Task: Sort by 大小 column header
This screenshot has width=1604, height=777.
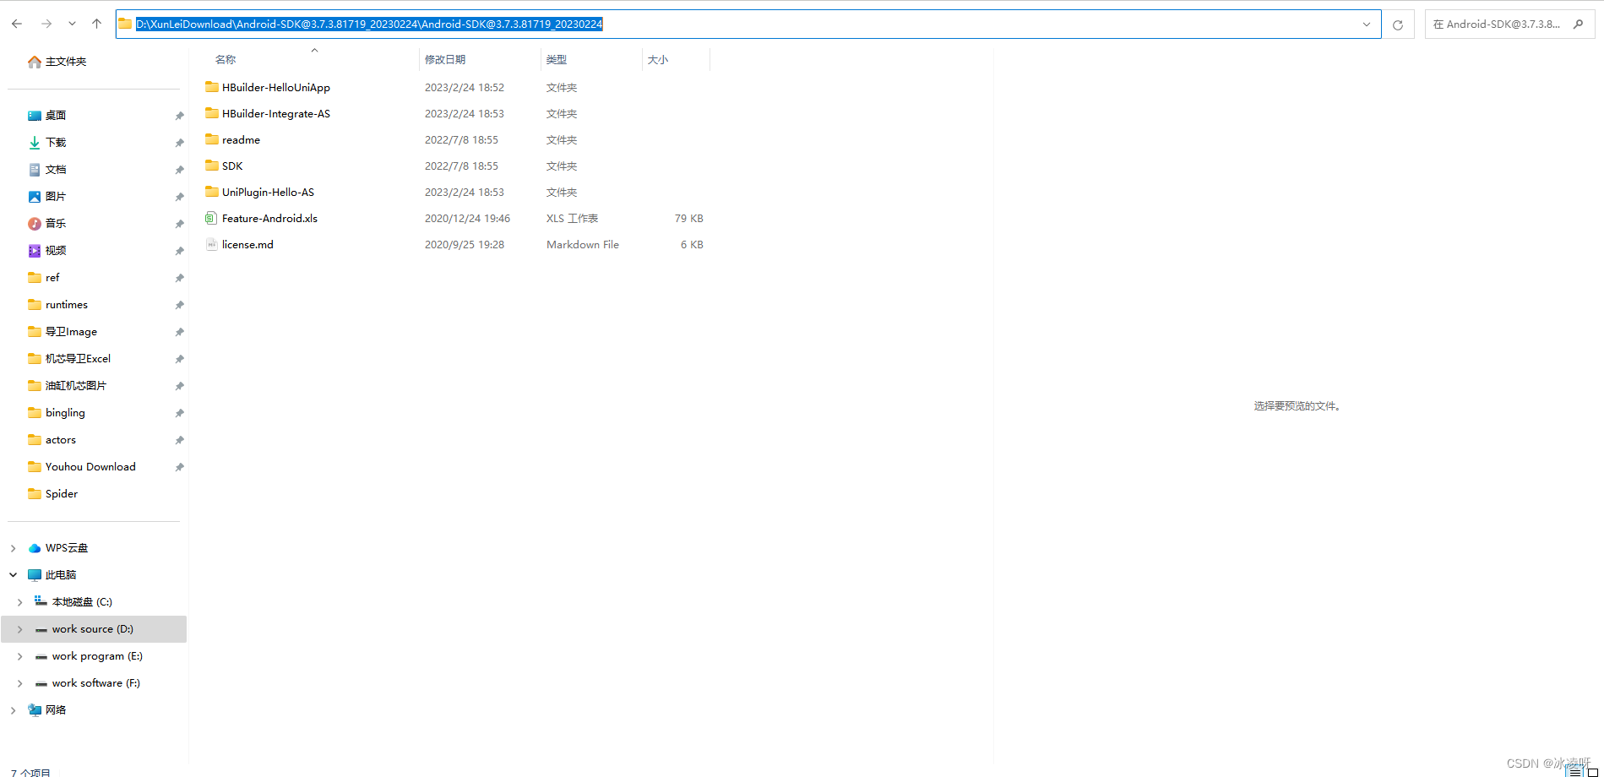Action: point(658,59)
